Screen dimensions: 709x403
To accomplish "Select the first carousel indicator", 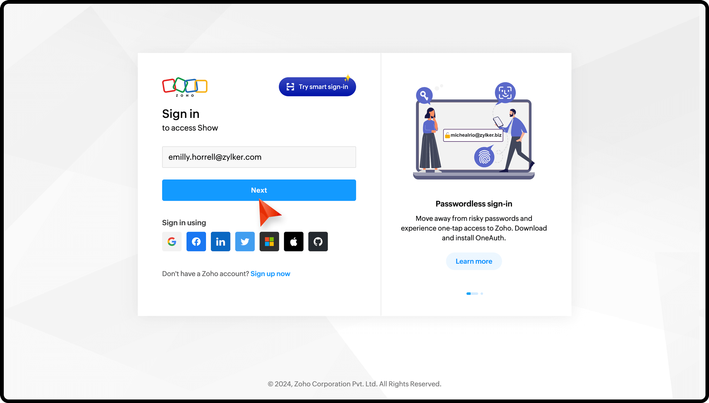I will [x=472, y=293].
